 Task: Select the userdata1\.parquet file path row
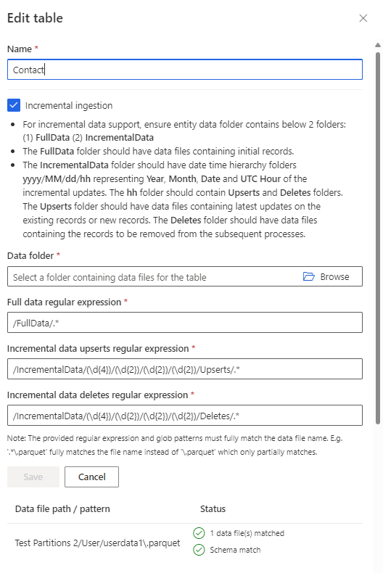pyautogui.click(x=185, y=542)
